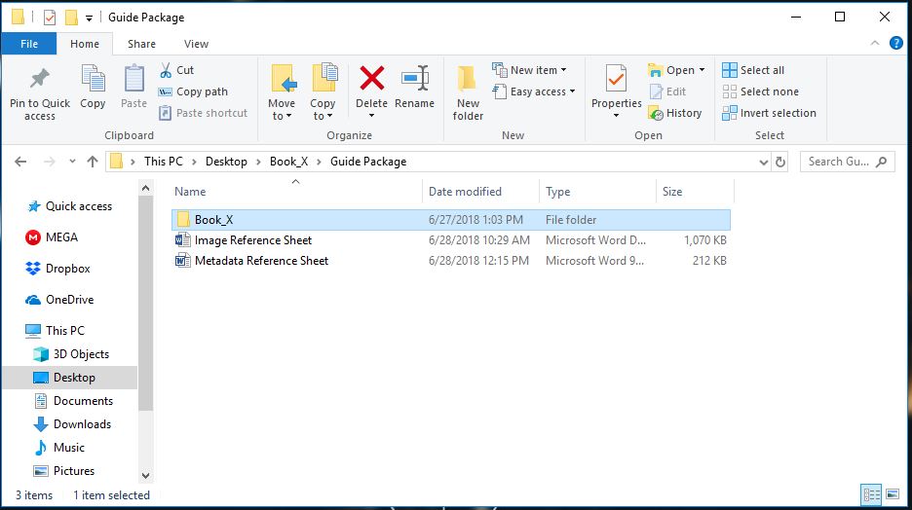Open the Easy access dropdown
This screenshot has width=912, height=510.
point(534,91)
